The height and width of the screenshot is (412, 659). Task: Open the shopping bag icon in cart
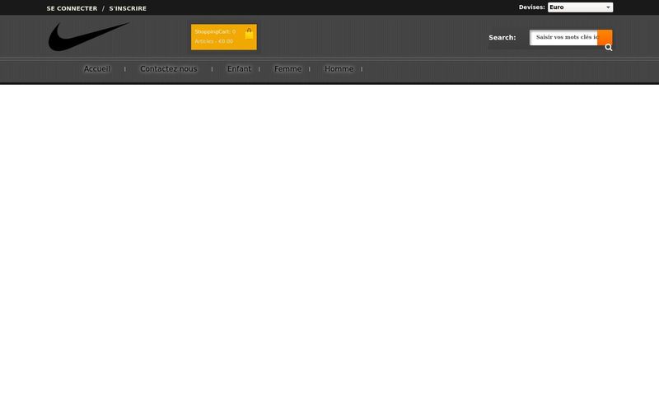pyautogui.click(x=249, y=33)
